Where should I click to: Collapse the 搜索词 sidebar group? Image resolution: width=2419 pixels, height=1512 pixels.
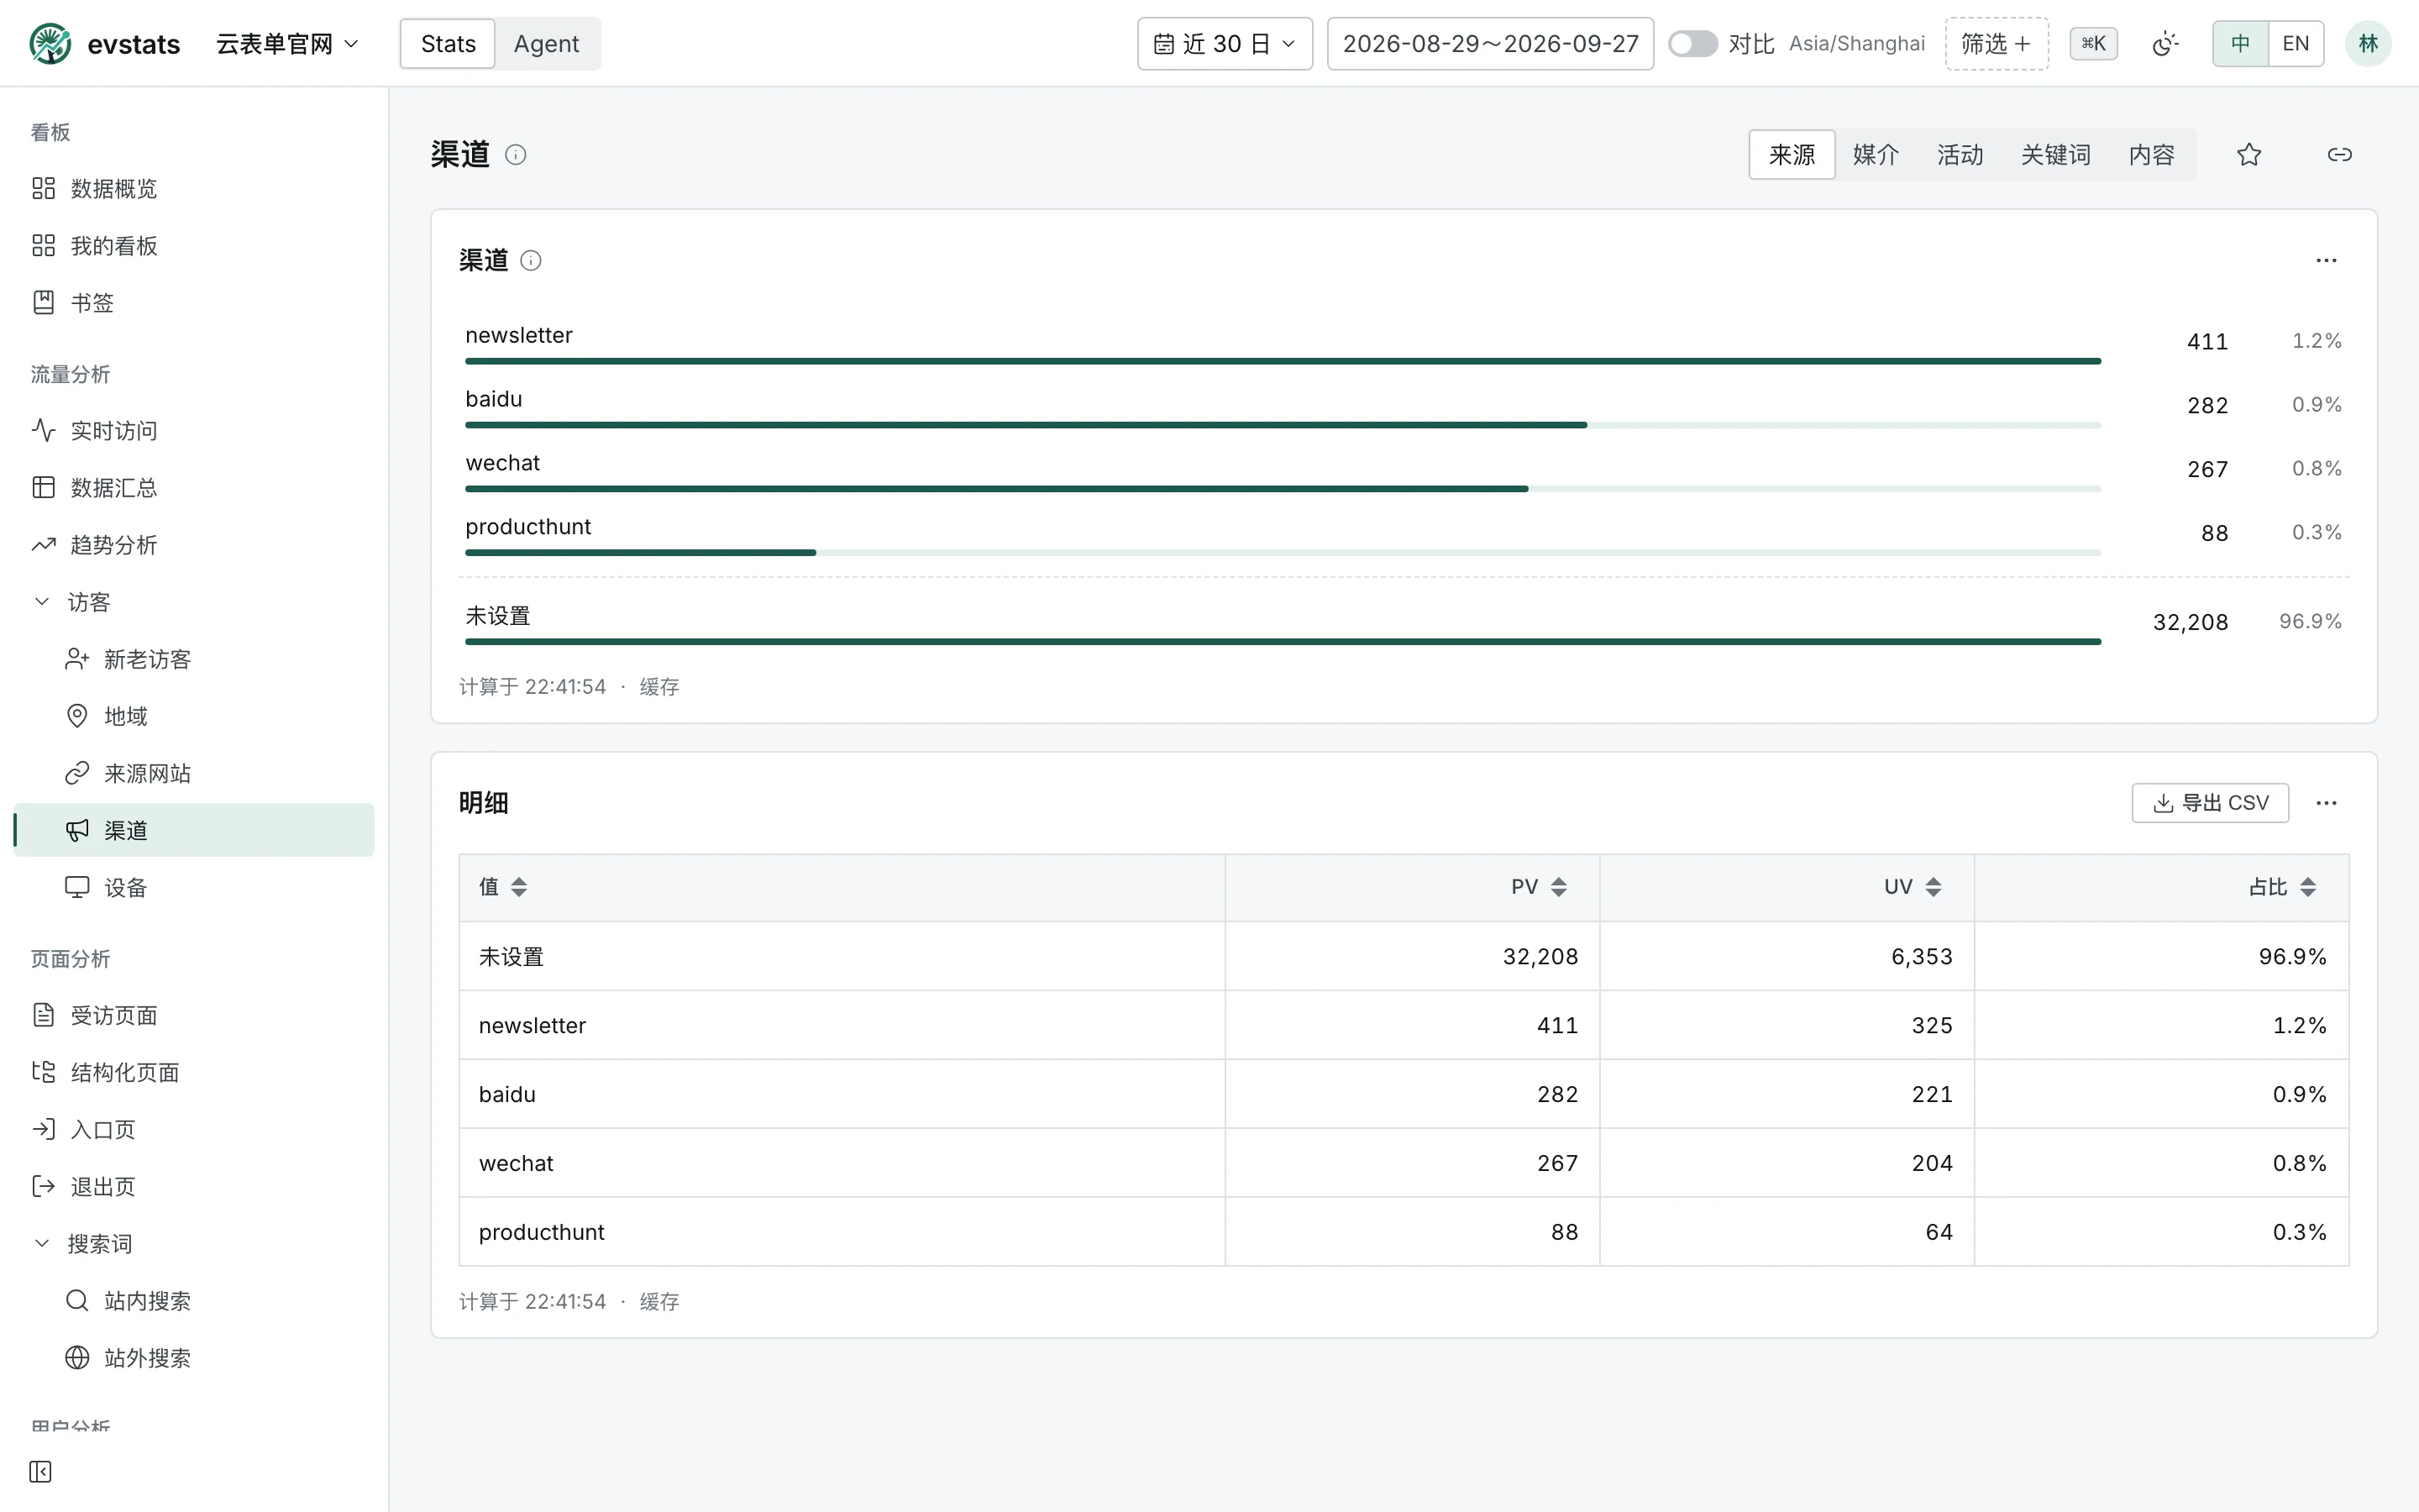click(x=194, y=1244)
